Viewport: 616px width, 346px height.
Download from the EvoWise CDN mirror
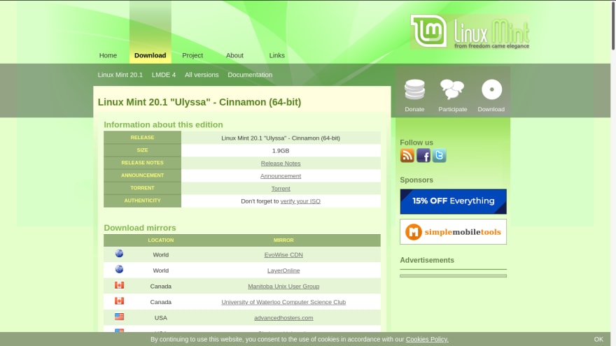(x=283, y=254)
